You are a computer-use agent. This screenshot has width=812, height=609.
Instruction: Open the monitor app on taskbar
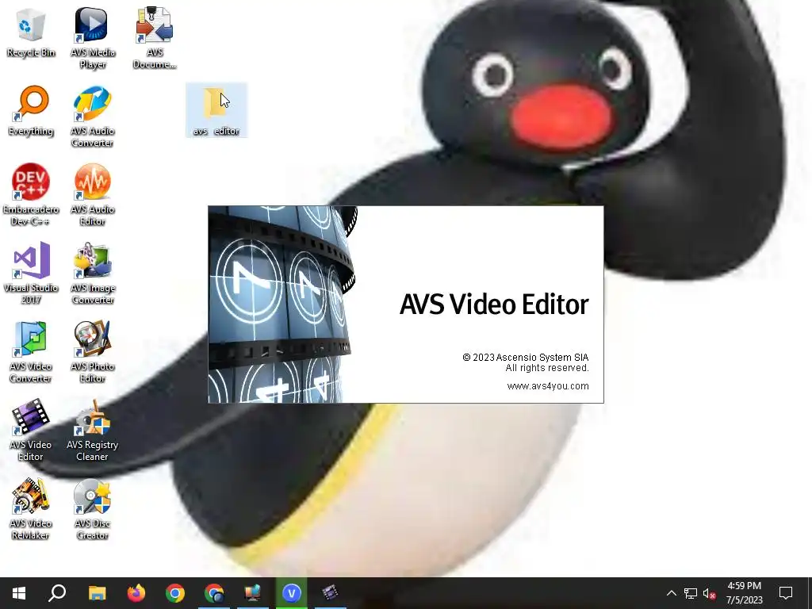(x=253, y=593)
